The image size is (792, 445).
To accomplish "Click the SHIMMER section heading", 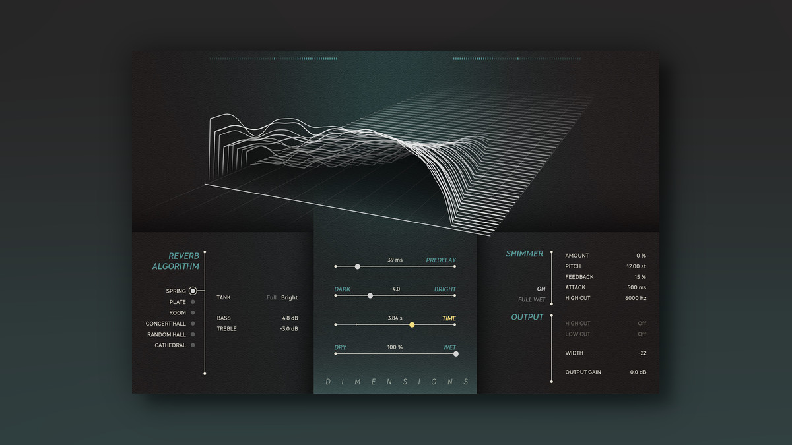I will tap(525, 253).
